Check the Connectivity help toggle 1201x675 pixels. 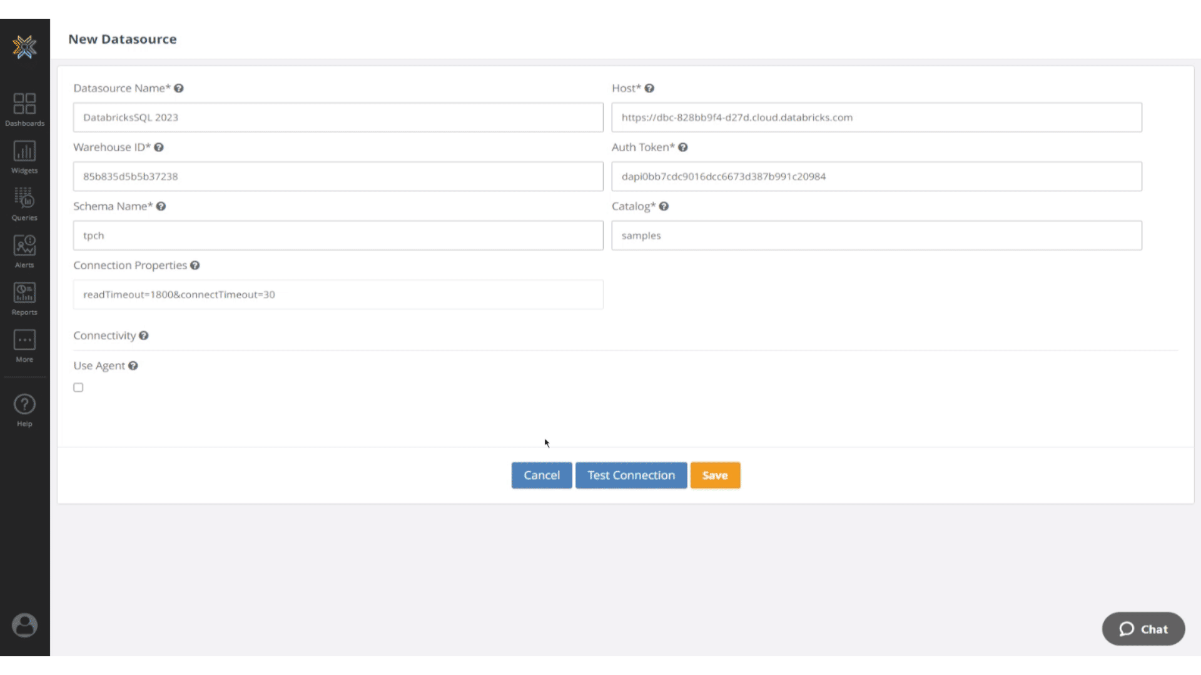point(143,334)
